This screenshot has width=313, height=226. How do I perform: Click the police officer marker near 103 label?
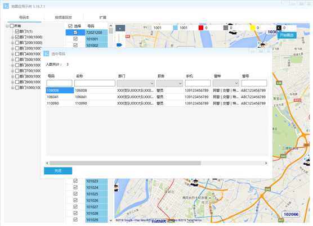tap(262, 45)
